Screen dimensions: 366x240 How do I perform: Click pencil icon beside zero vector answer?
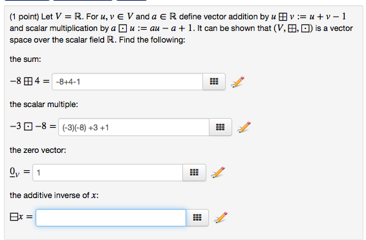pyautogui.click(x=218, y=172)
